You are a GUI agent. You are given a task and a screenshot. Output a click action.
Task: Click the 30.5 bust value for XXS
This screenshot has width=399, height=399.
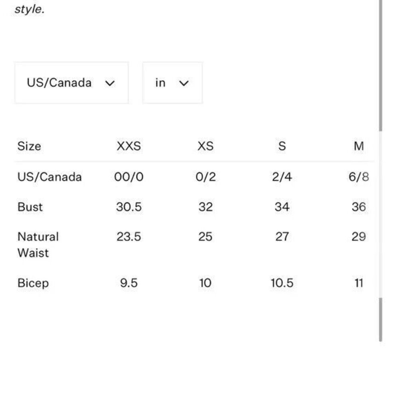pos(129,207)
